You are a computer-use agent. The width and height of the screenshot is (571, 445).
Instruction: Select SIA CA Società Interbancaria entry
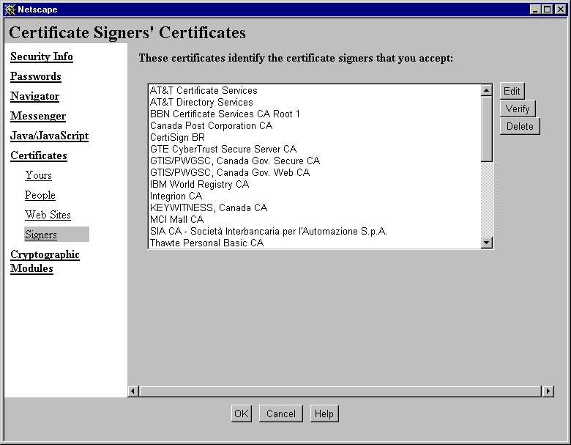coord(315,231)
